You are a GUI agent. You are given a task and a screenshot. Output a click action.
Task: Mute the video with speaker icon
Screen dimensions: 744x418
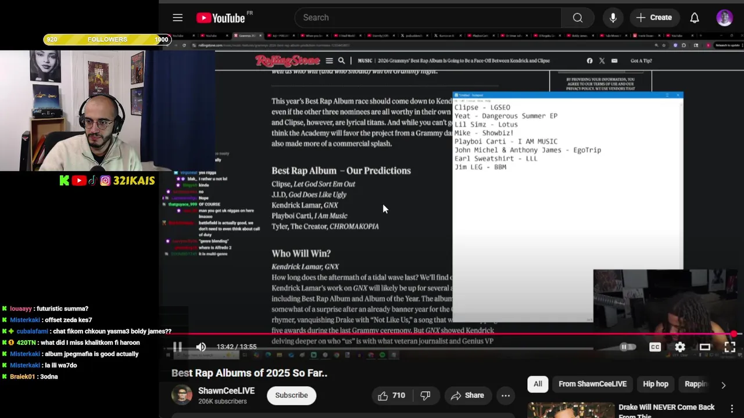click(x=201, y=347)
